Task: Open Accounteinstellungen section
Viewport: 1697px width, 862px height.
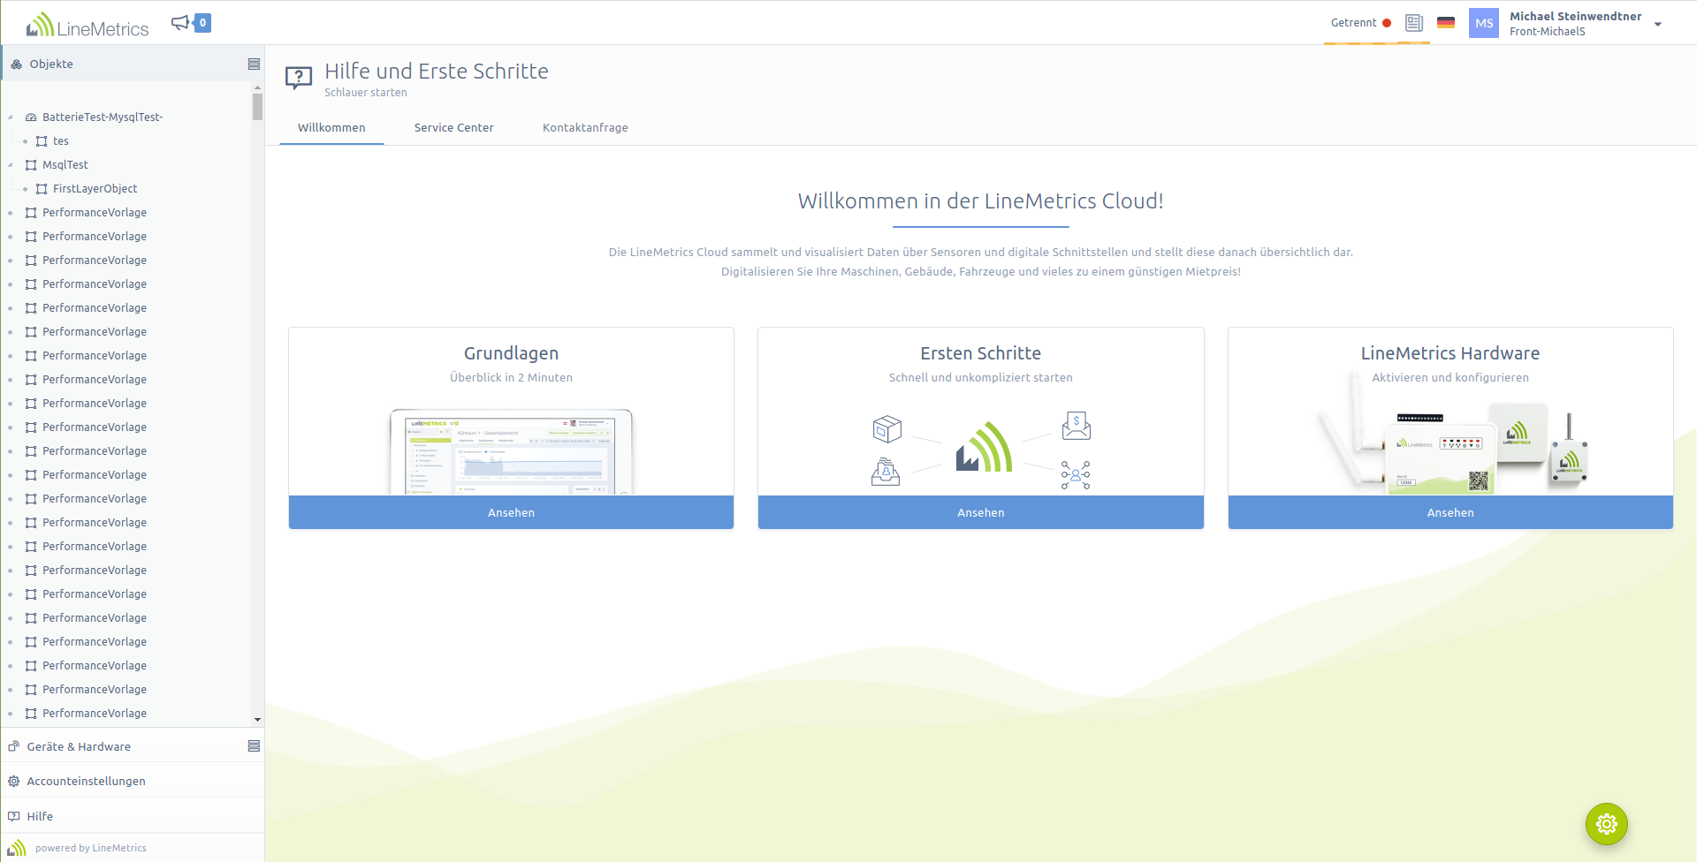Action: 133,781
